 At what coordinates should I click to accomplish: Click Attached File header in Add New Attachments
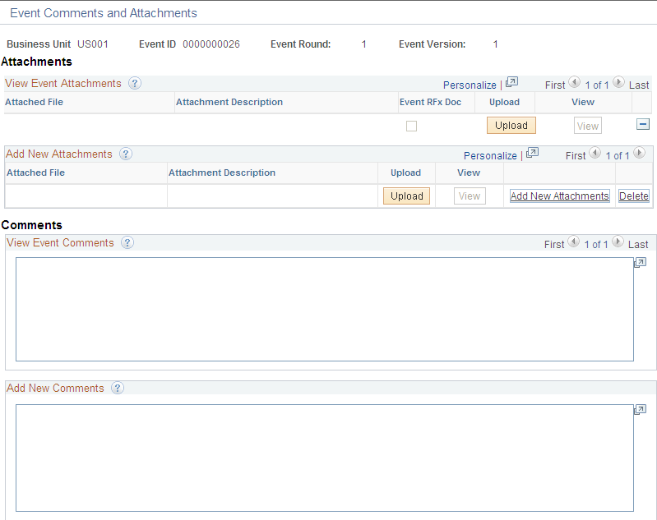[35, 173]
